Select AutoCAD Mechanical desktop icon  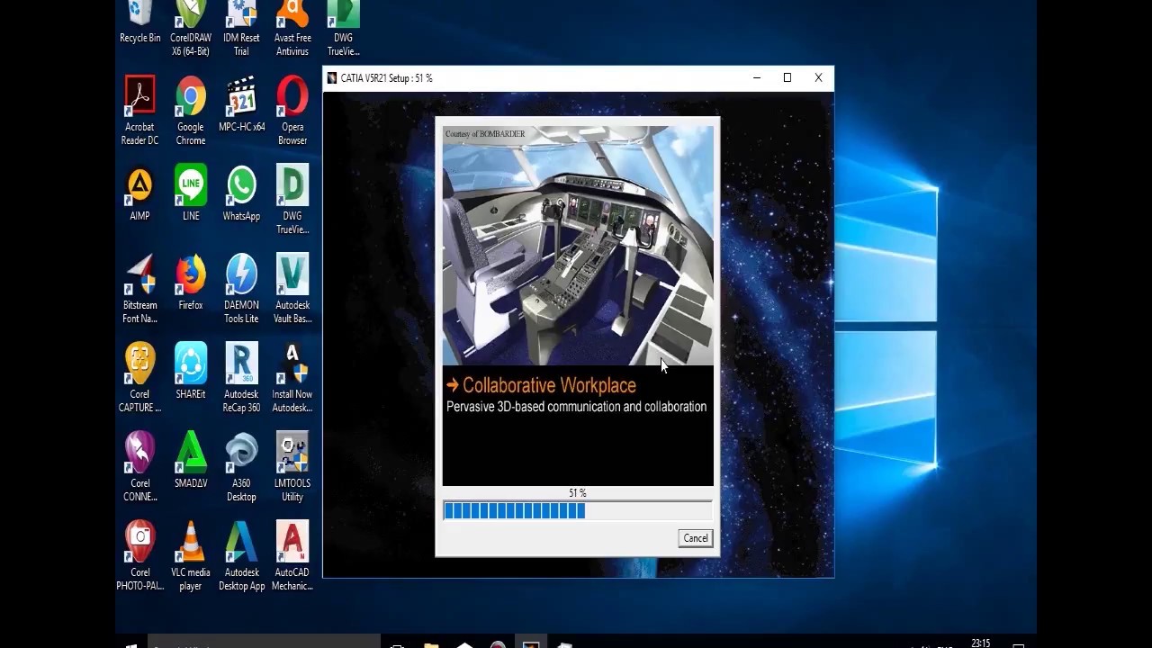(292, 556)
